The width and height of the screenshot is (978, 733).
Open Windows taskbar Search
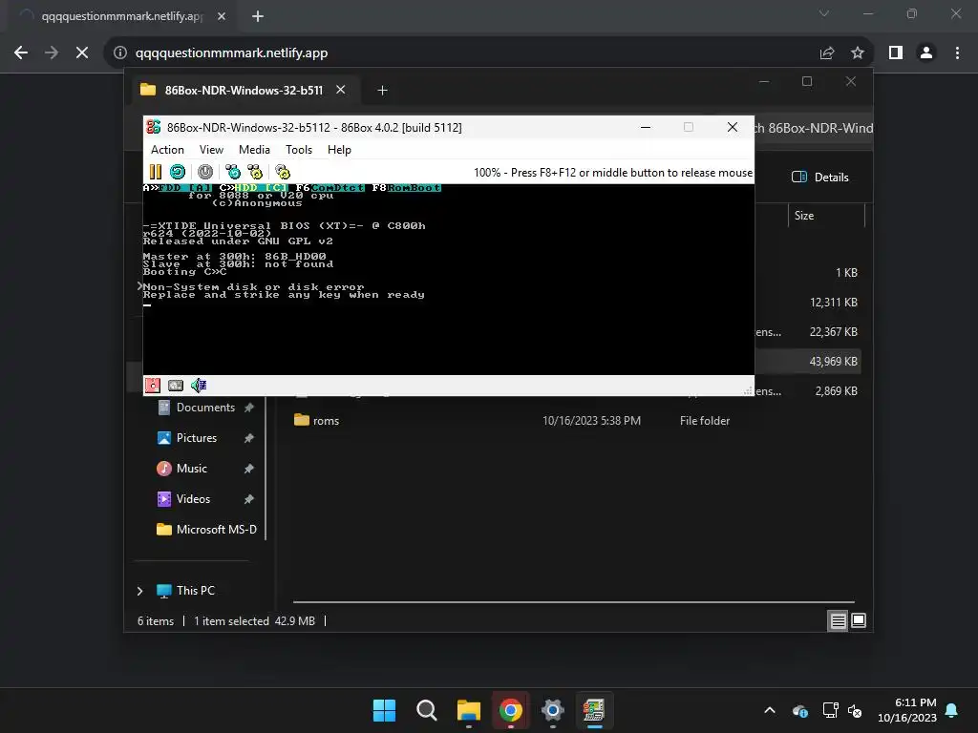click(x=427, y=710)
